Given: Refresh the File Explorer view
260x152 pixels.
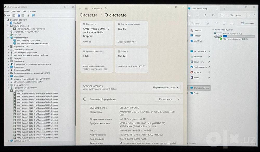Looking at the screenshot, I should tap(213, 15).
